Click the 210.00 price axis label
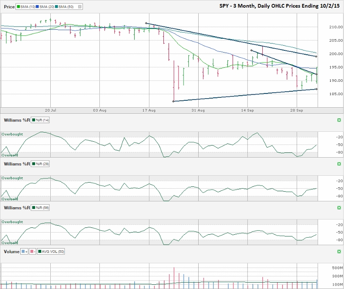Viewport: 344px width, 289px height. coord(336,27)
